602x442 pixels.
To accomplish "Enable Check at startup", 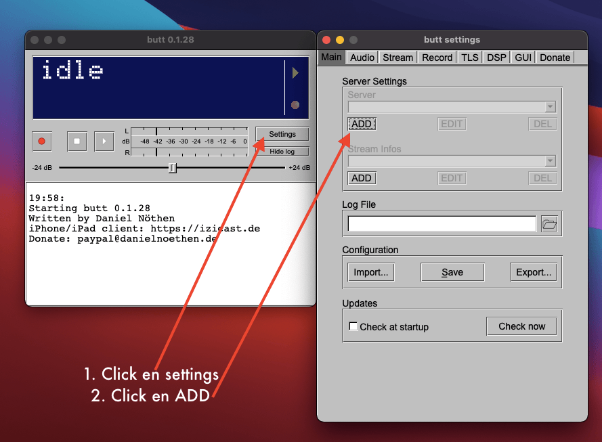I will coord(353,326).
